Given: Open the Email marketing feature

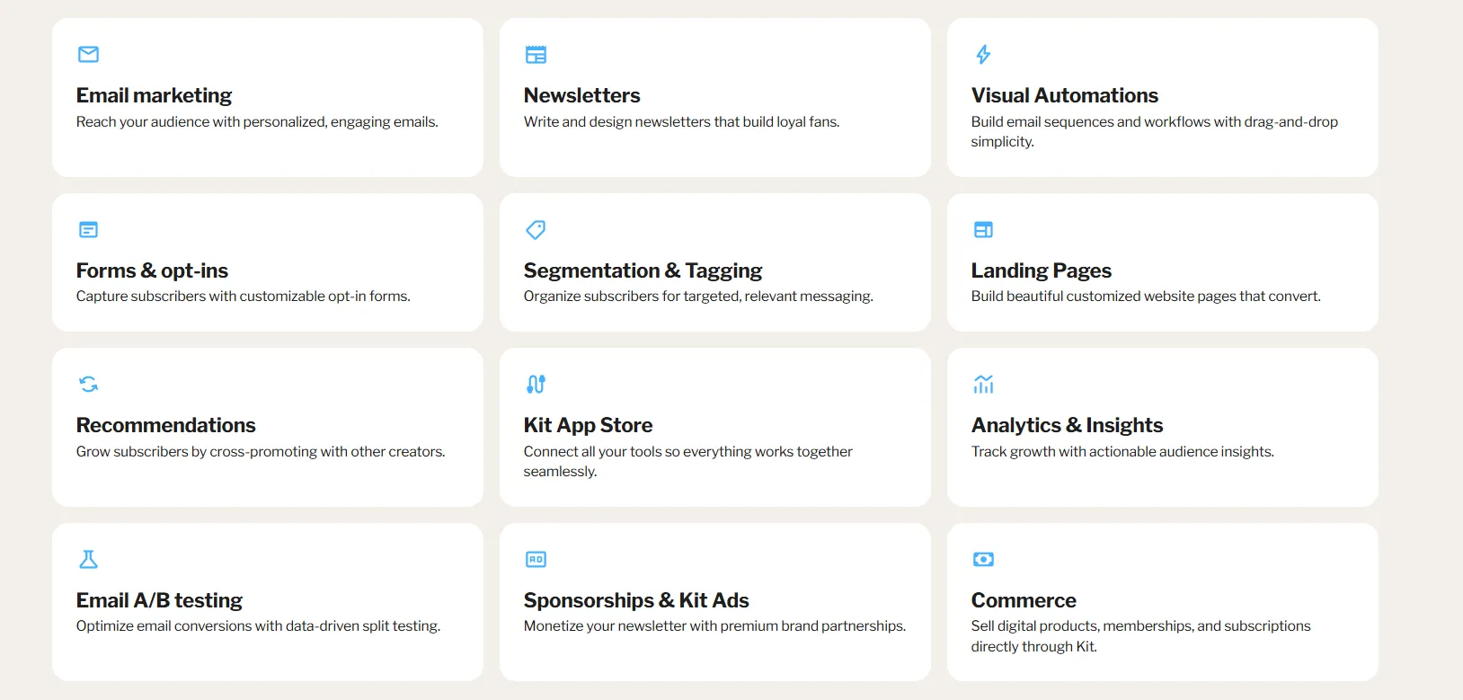Looking at the screenshot, I should (154, 94).
